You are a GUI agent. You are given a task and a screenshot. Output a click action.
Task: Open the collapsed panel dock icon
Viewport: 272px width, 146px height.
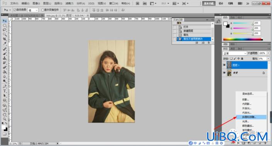point(218,21)
